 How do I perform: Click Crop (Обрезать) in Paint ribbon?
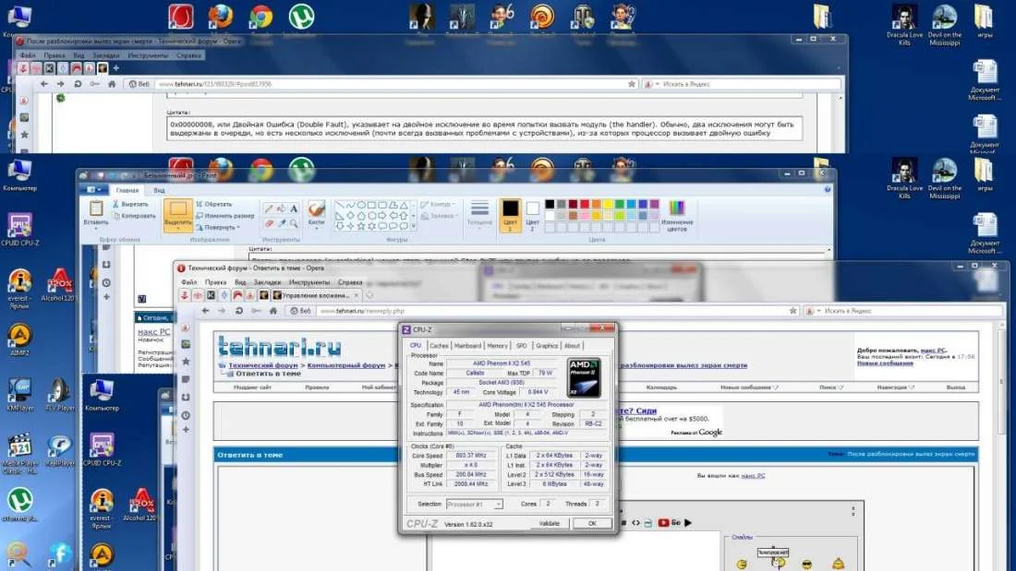click(214, 204)
